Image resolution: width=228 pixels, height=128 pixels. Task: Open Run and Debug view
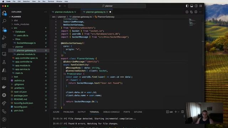[x=4, y=38]
